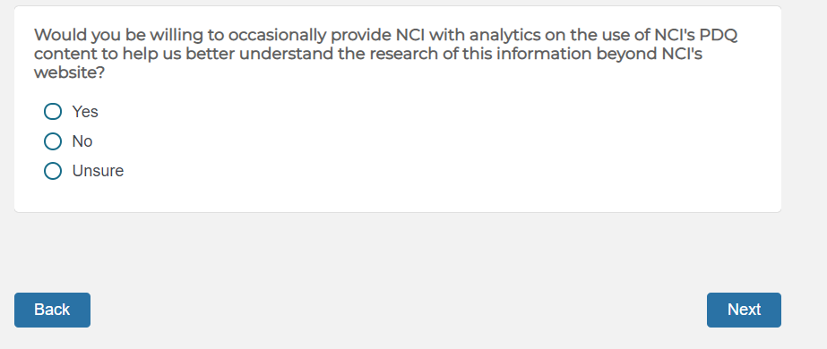Screen dimensions: 827x349
Task: Advance to the next survey page
Action: click(x=744, y=310)
